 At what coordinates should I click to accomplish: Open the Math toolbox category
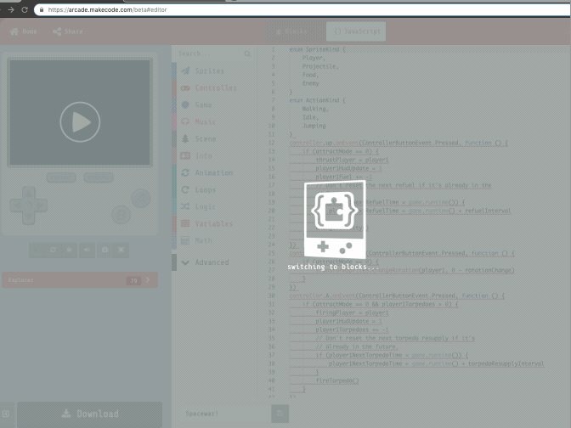[214, 240]
